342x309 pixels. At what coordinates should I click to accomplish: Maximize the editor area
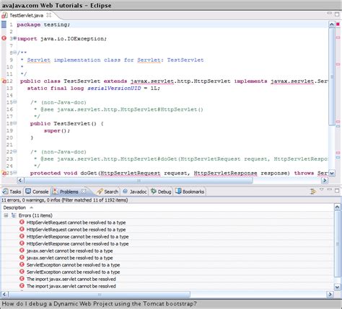[x=337, y=14]
